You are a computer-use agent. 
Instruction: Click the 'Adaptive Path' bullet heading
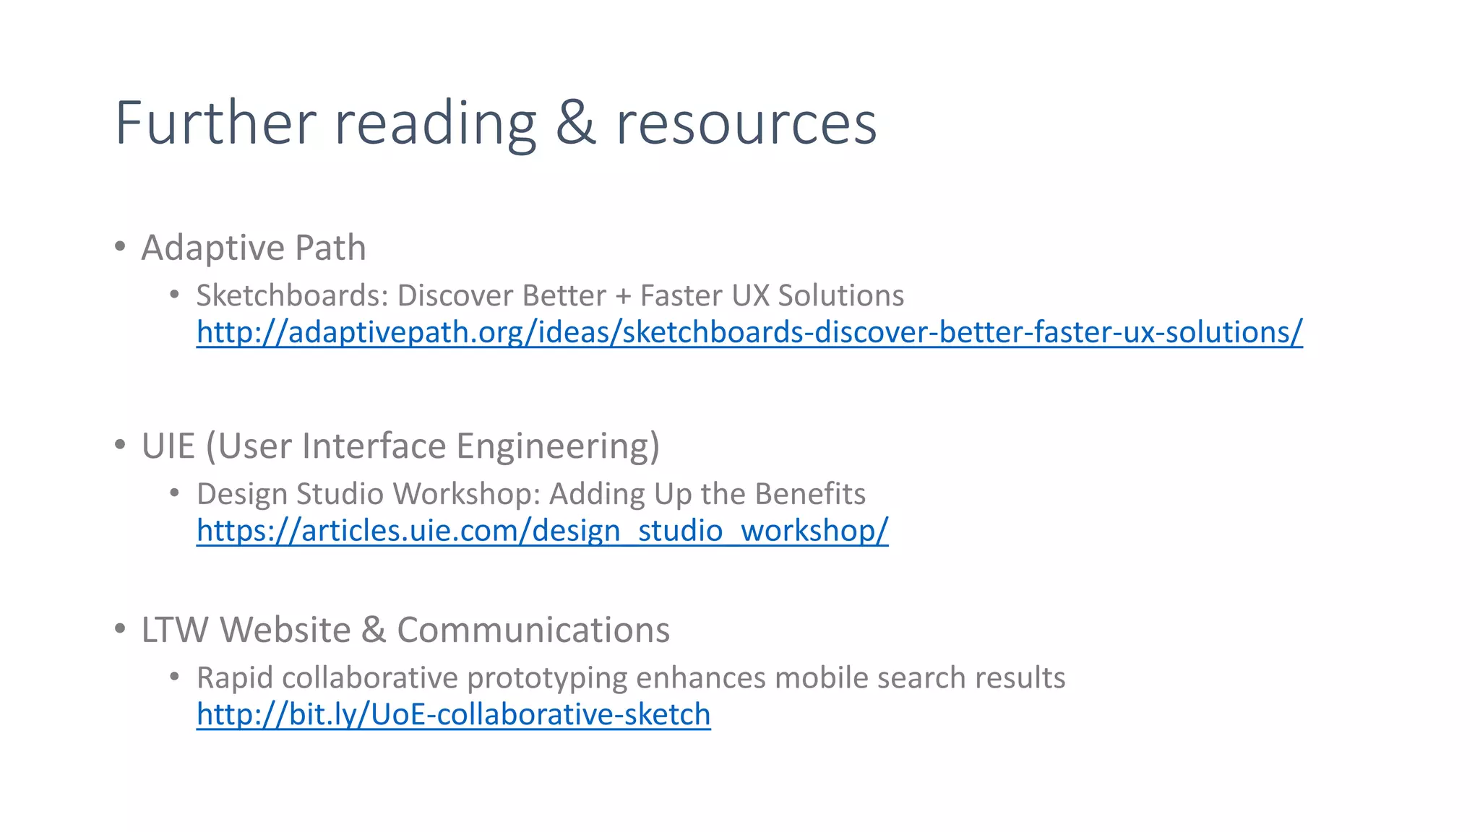254,248
